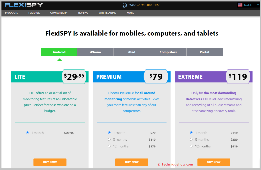
Task: Click the FlexiSPY logo
Action: [24, 5]
